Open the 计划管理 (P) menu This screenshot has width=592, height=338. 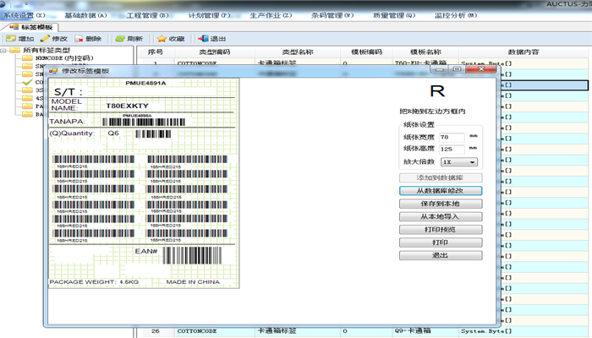pyautogui.click(x=209, y=15)
